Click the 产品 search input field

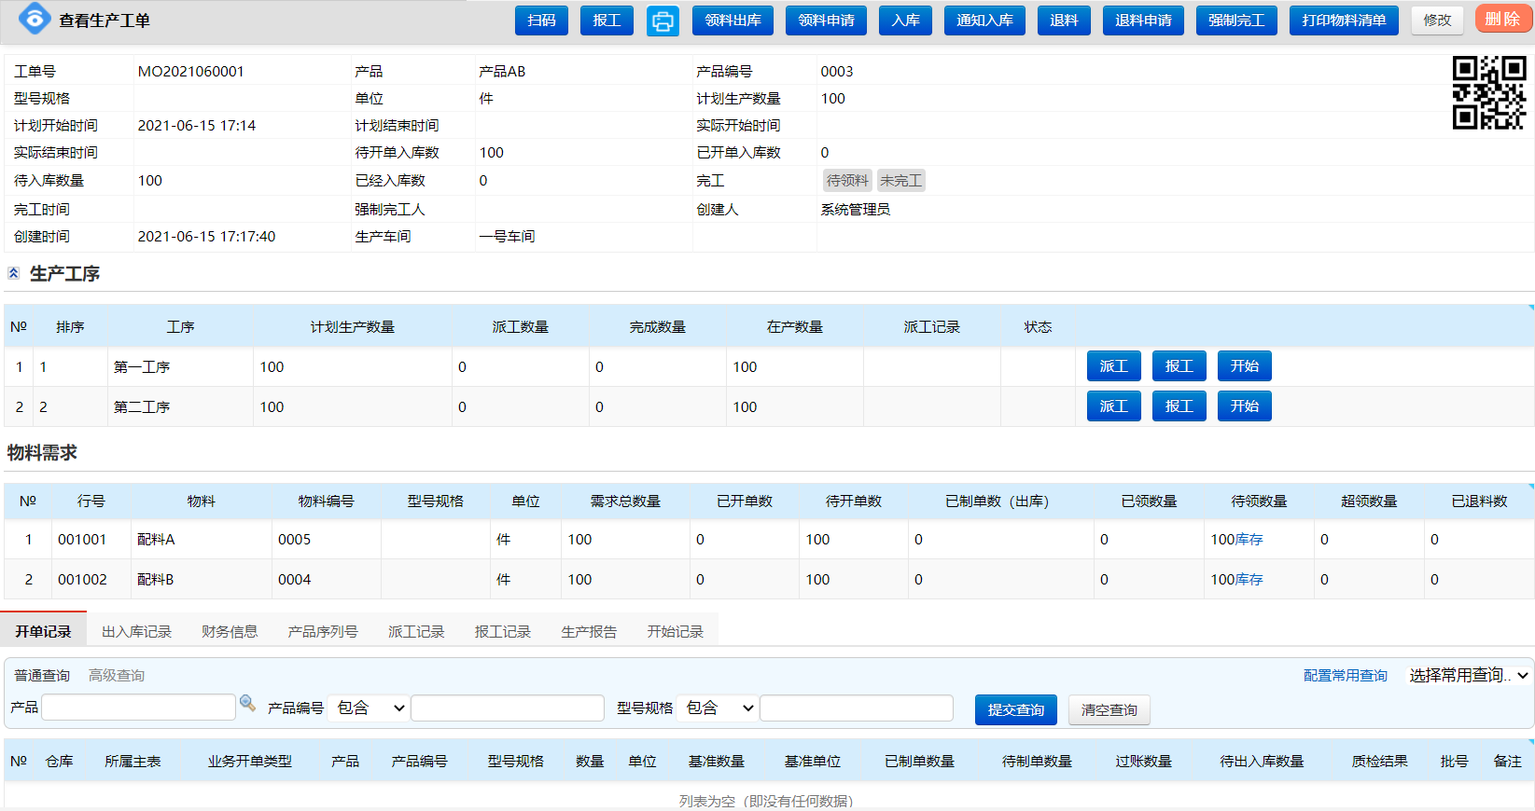pyautogui.click(x=138, y=708)
